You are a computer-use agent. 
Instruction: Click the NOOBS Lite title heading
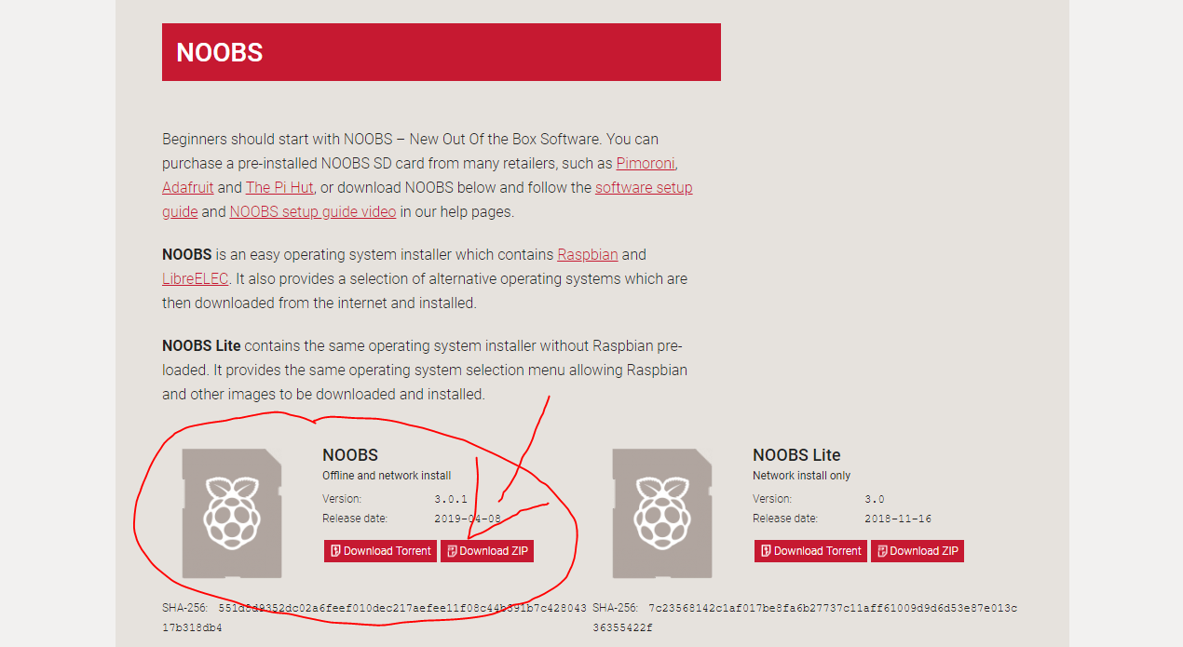click(796, 455)
